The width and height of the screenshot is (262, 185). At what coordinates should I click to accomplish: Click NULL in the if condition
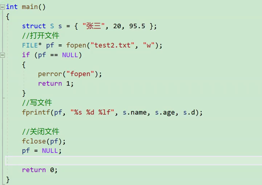click(70, 55)
